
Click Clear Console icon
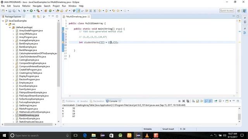click(x=193, y=101)
